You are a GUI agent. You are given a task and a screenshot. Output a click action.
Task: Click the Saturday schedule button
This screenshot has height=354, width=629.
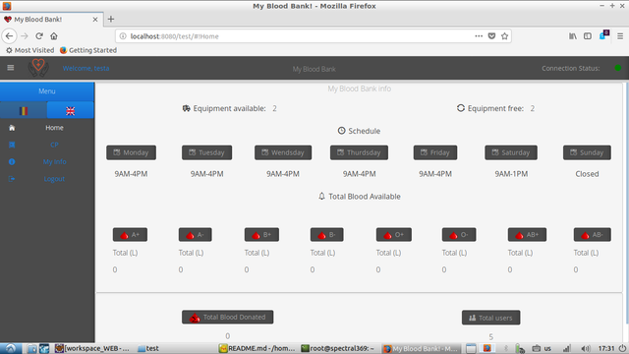pos(511,152)
